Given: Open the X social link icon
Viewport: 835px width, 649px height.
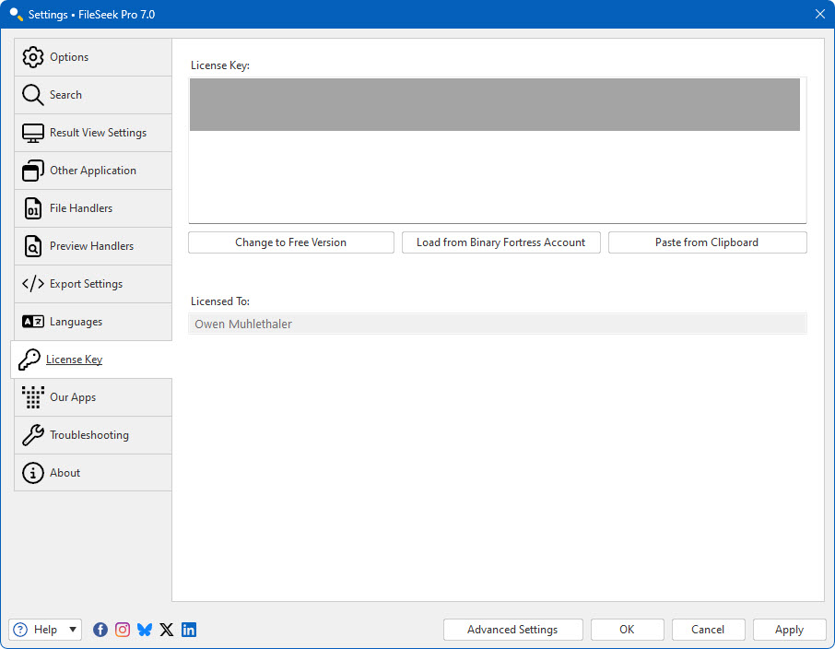Looking at the screenshot, I should point(167,630).
